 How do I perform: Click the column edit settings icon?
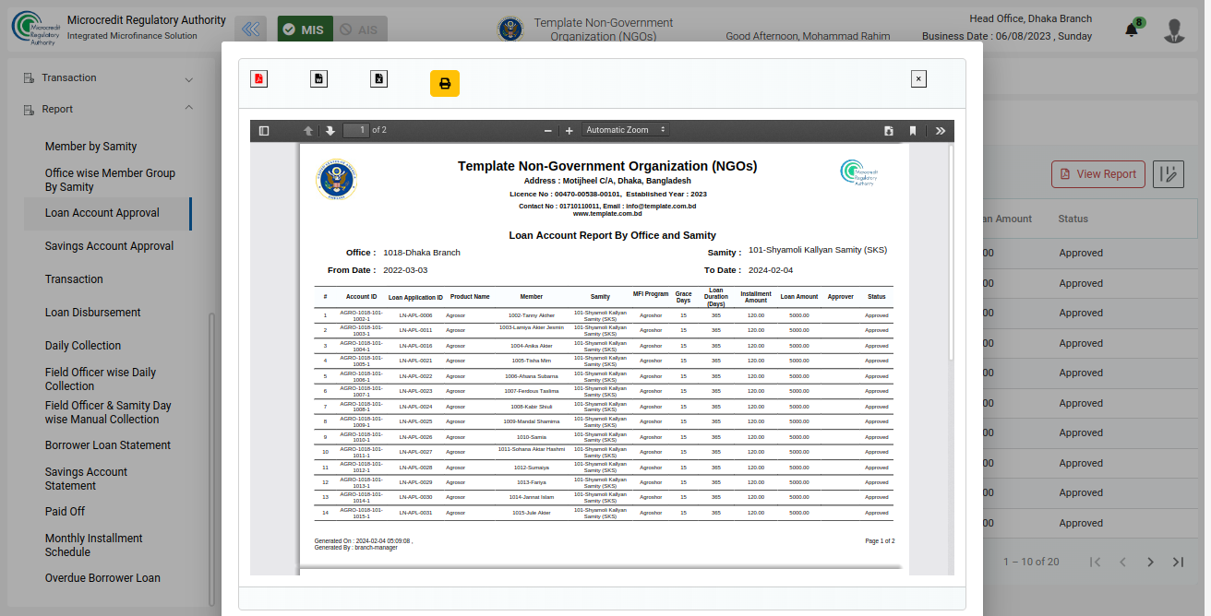click(1169, 174)
